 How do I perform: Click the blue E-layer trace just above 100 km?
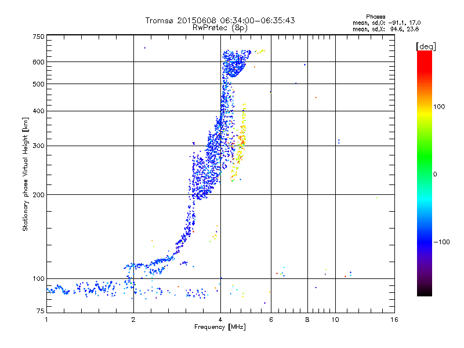[x=150, y=264]
